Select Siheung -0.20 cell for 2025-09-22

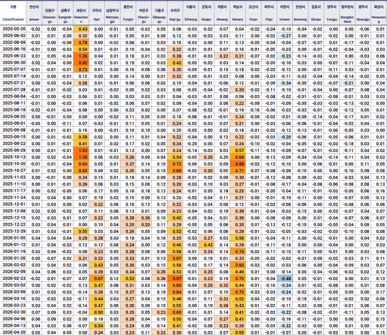(x=191, y=144)
